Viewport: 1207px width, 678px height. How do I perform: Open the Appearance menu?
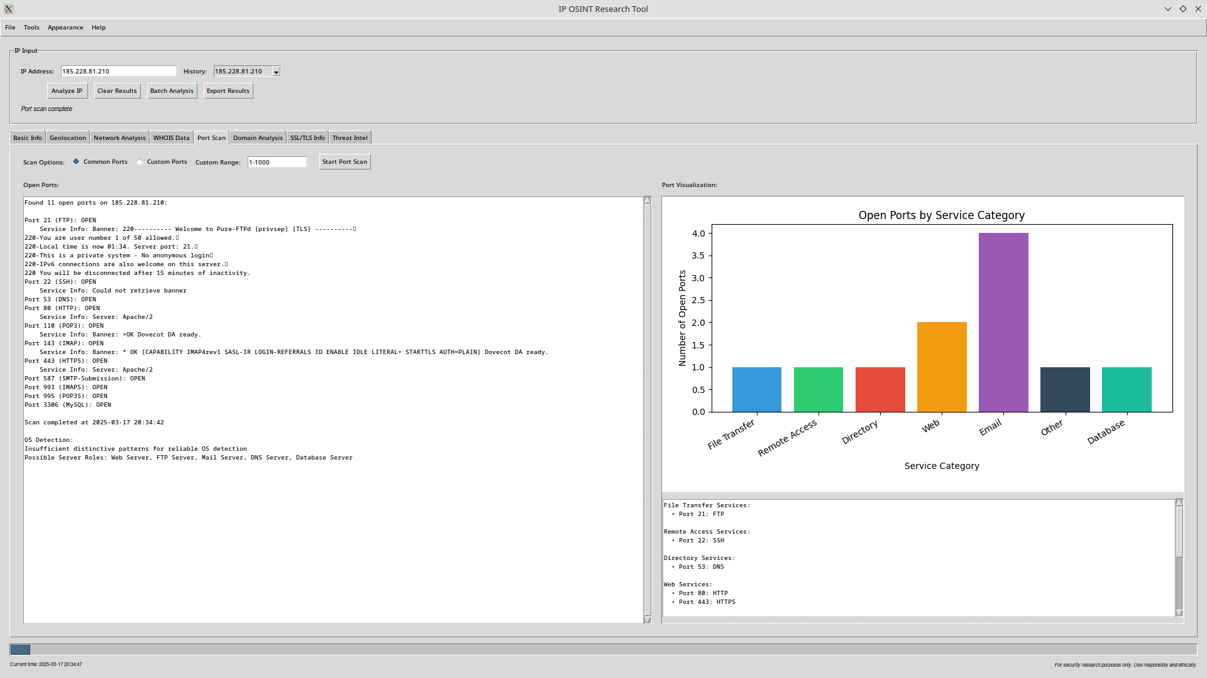65,28
